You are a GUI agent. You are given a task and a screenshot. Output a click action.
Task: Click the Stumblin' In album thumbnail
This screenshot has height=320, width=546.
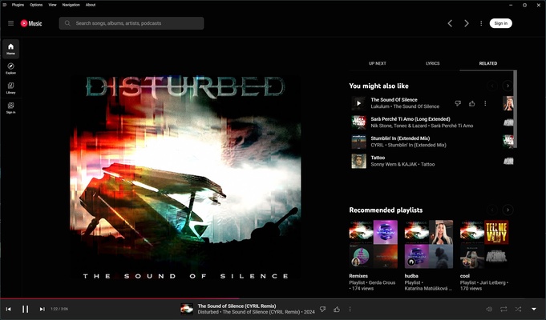(x=358, y=142)
